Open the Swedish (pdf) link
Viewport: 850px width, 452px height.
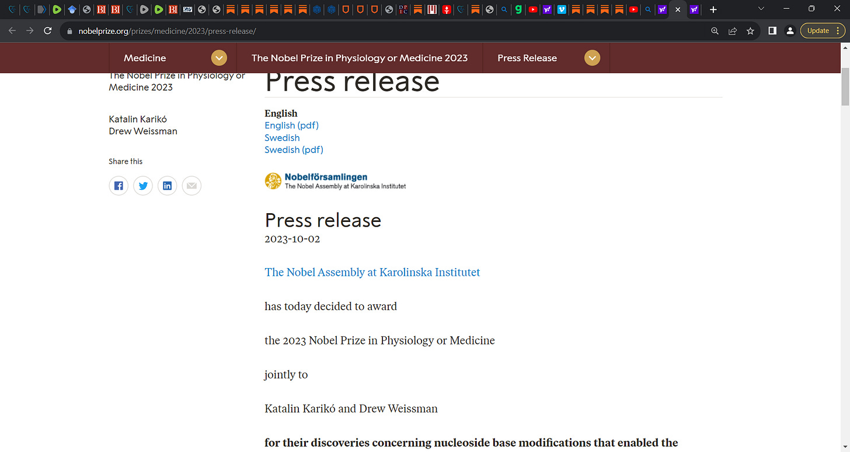tap(294, 150)
